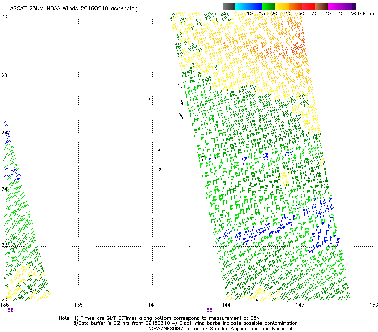Click the title 'ASCAT 25KM NOAA Winds 20160210 ascending'
The image size is (378, 332).
74,9
